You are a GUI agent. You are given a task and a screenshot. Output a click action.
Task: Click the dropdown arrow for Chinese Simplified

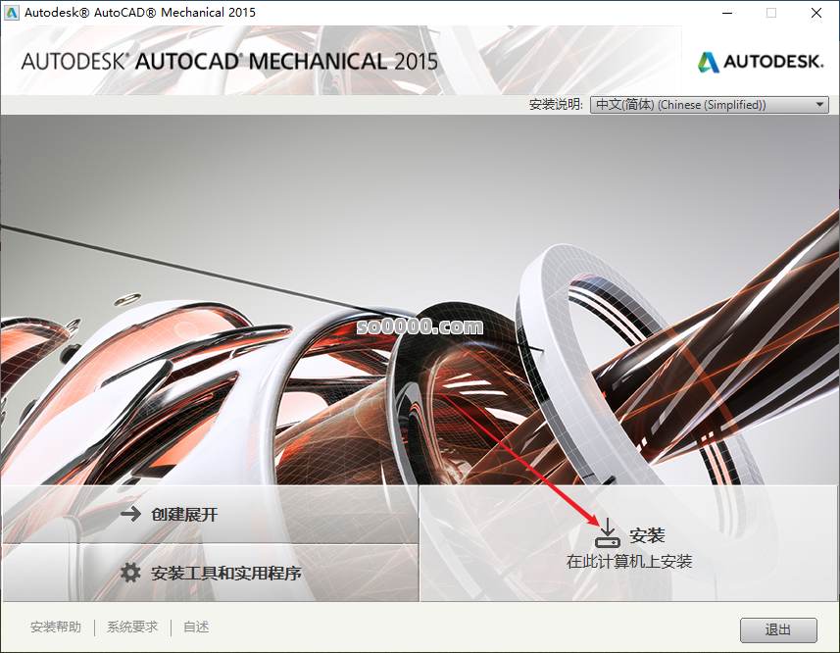819,104
